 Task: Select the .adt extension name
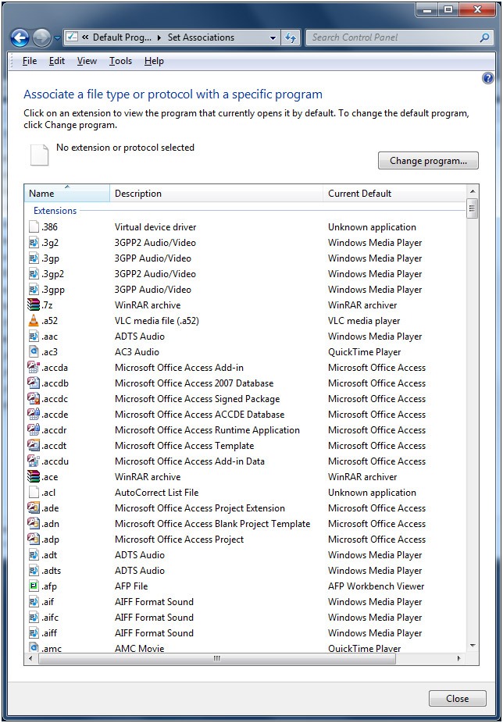coord(49,555)
